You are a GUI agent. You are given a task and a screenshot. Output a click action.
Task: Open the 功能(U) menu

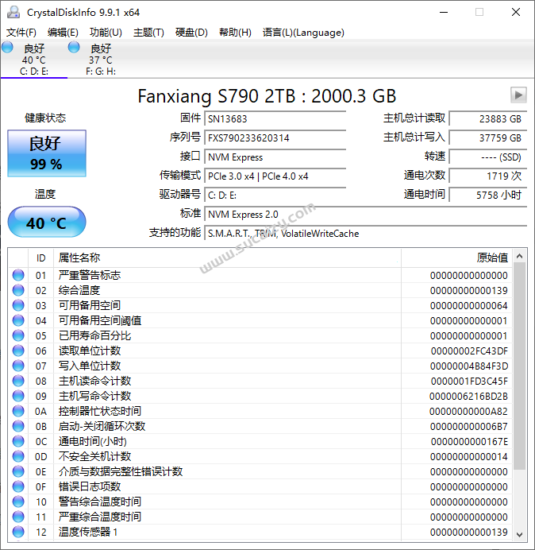(x=106, y=33)
